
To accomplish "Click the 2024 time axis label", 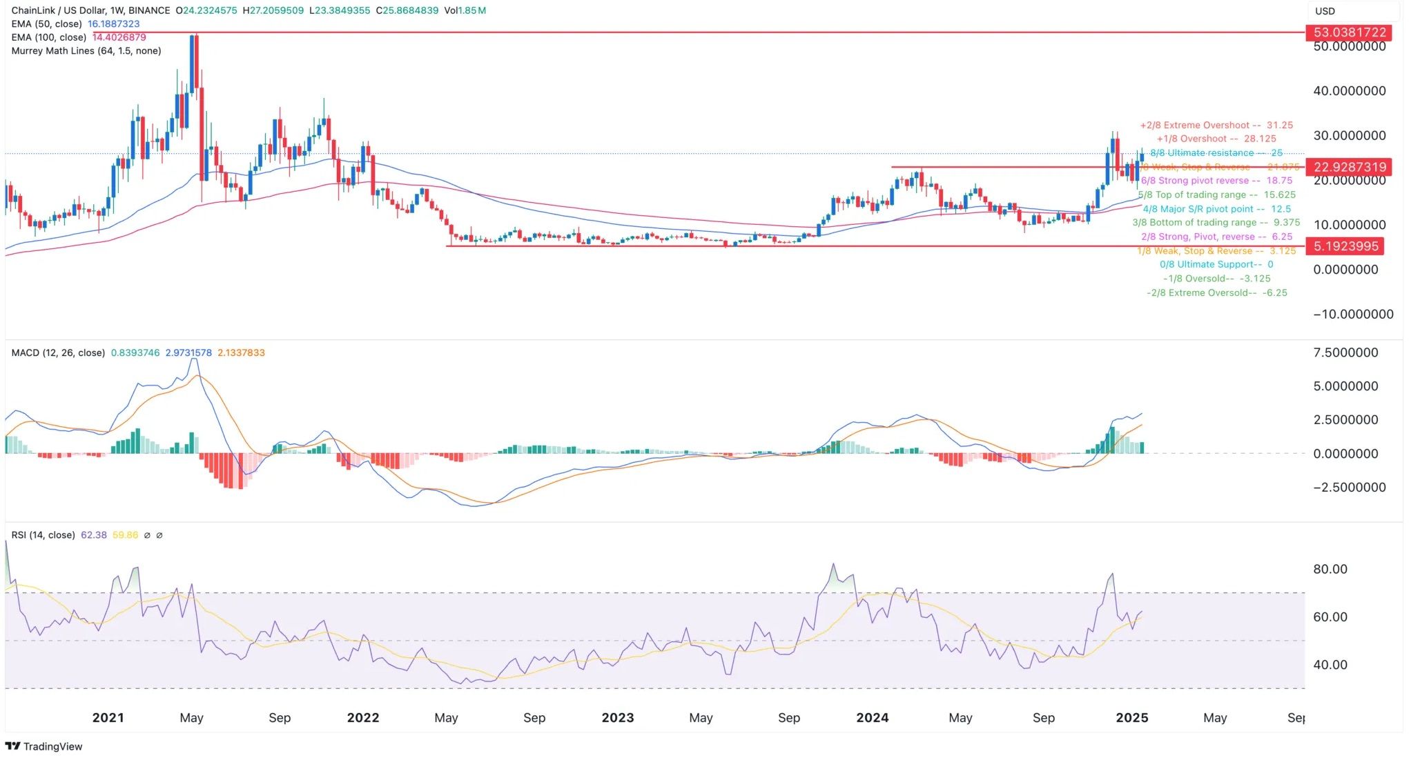I will point(873,718).
